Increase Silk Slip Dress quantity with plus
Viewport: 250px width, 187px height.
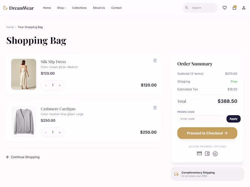[x=60, y=85]
